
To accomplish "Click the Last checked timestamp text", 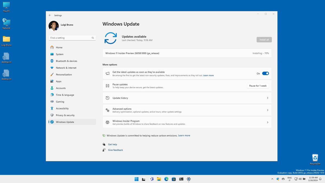I will pos(137,40).
